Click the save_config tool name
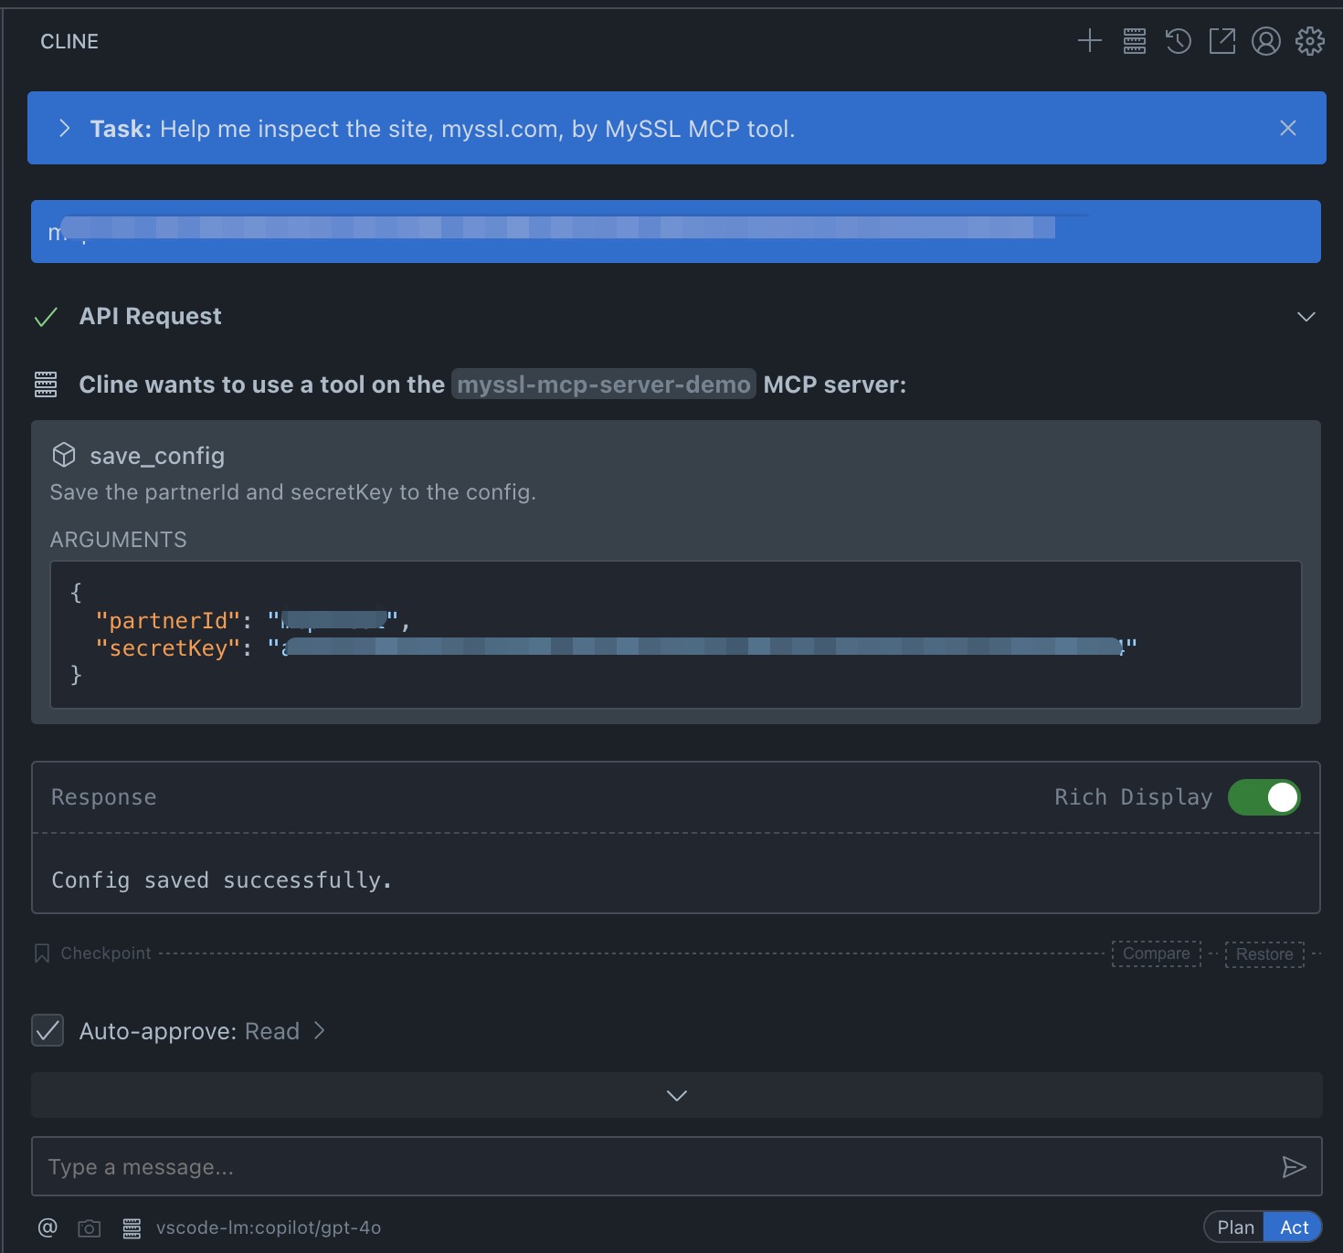This screenshot has height=1253, width=1343. coord(157,455)
